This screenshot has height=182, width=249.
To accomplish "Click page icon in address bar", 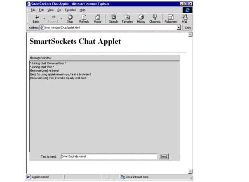I will click(42, 28).
